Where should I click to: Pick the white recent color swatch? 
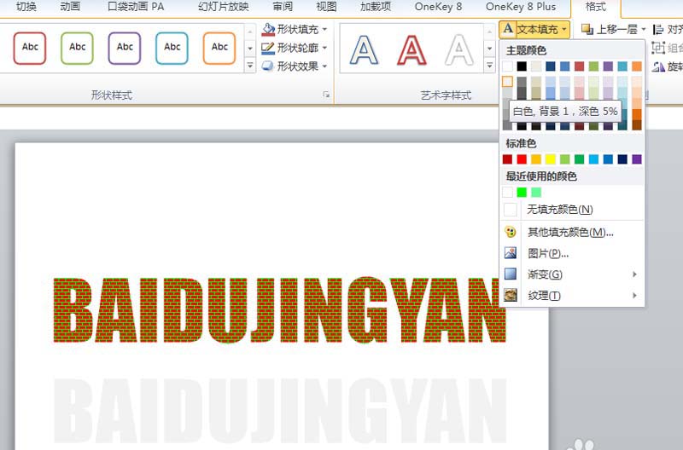click(507, 192)
